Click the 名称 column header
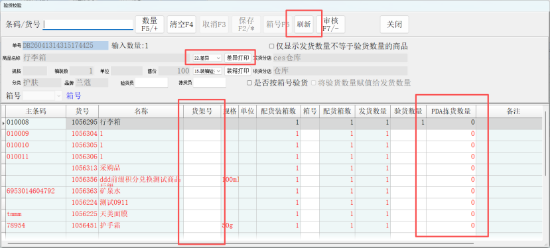550x248 pixels. [141, 111]
